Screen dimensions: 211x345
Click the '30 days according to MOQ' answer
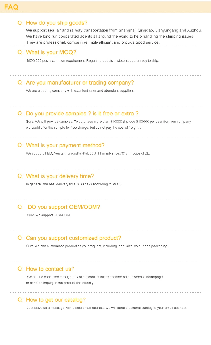coord(73,184)
